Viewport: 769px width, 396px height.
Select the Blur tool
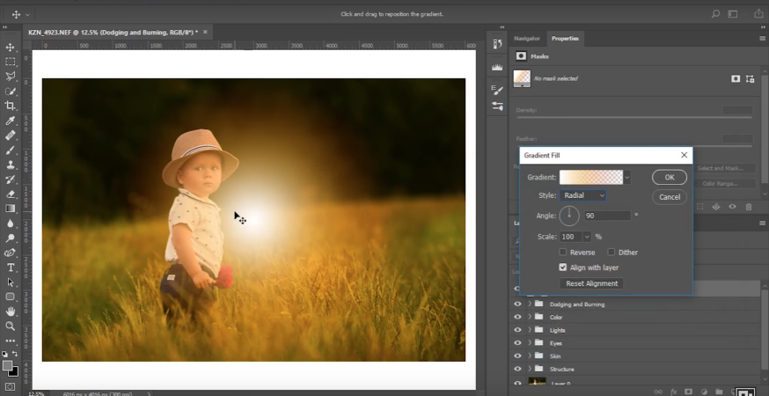click(10, 224)
